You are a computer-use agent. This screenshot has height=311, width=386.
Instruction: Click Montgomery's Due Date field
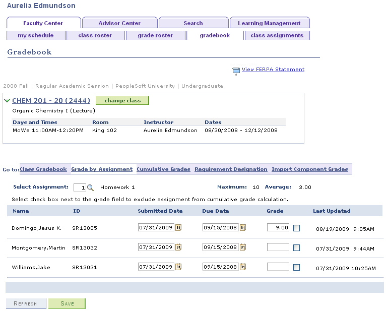[x=221, y=247]
